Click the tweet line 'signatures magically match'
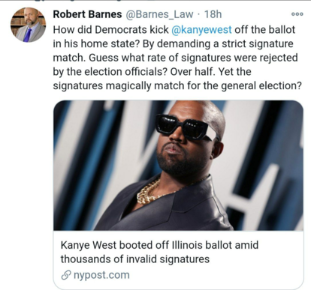Screen dimensions: 311x290 177,85
